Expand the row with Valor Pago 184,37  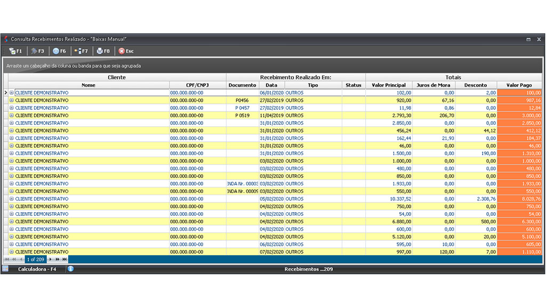pyautogui.click(x=12, y=138)
